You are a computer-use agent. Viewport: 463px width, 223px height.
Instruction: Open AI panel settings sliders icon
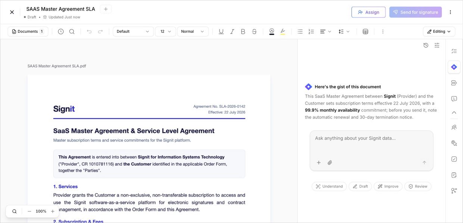(437, 45)
